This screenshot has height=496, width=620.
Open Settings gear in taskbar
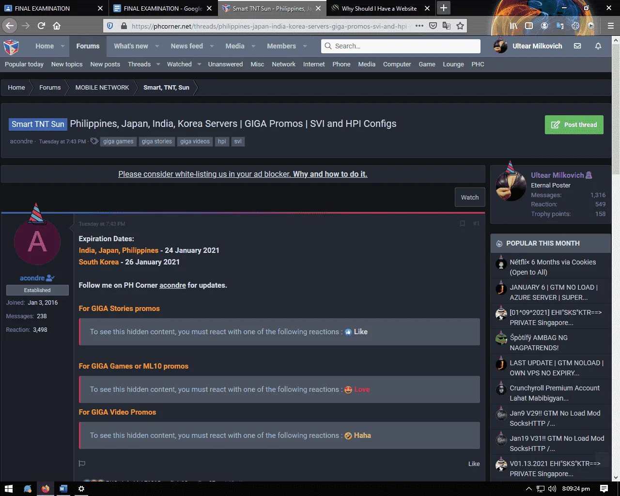point(81,489)
